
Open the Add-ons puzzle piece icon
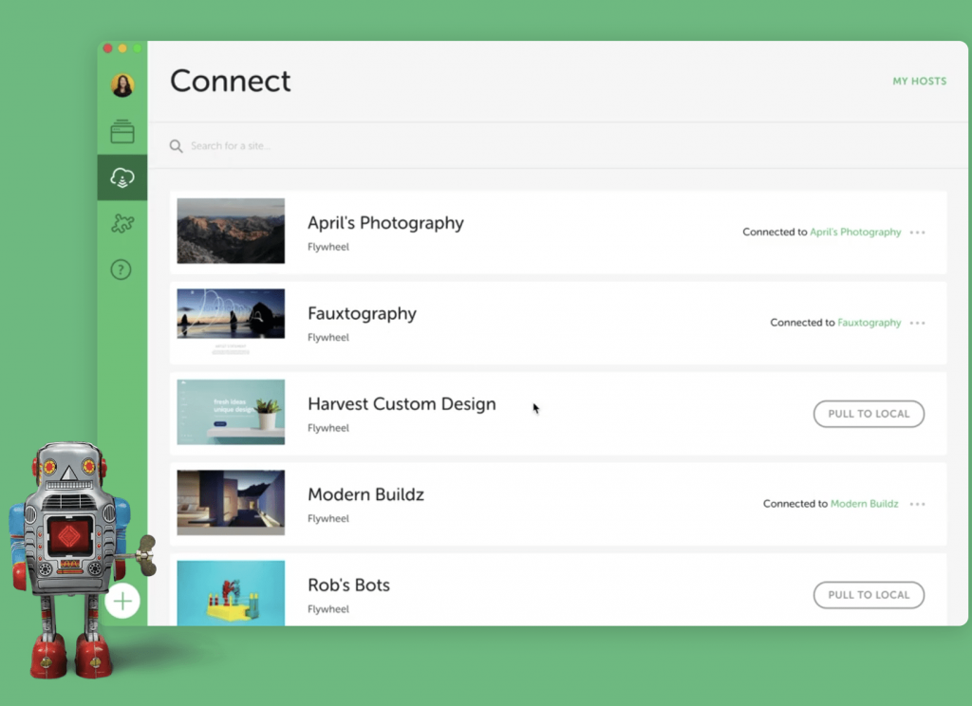[122, 224]
